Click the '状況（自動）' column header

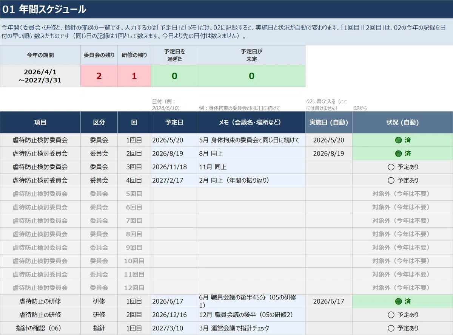(x=403, y=123)
